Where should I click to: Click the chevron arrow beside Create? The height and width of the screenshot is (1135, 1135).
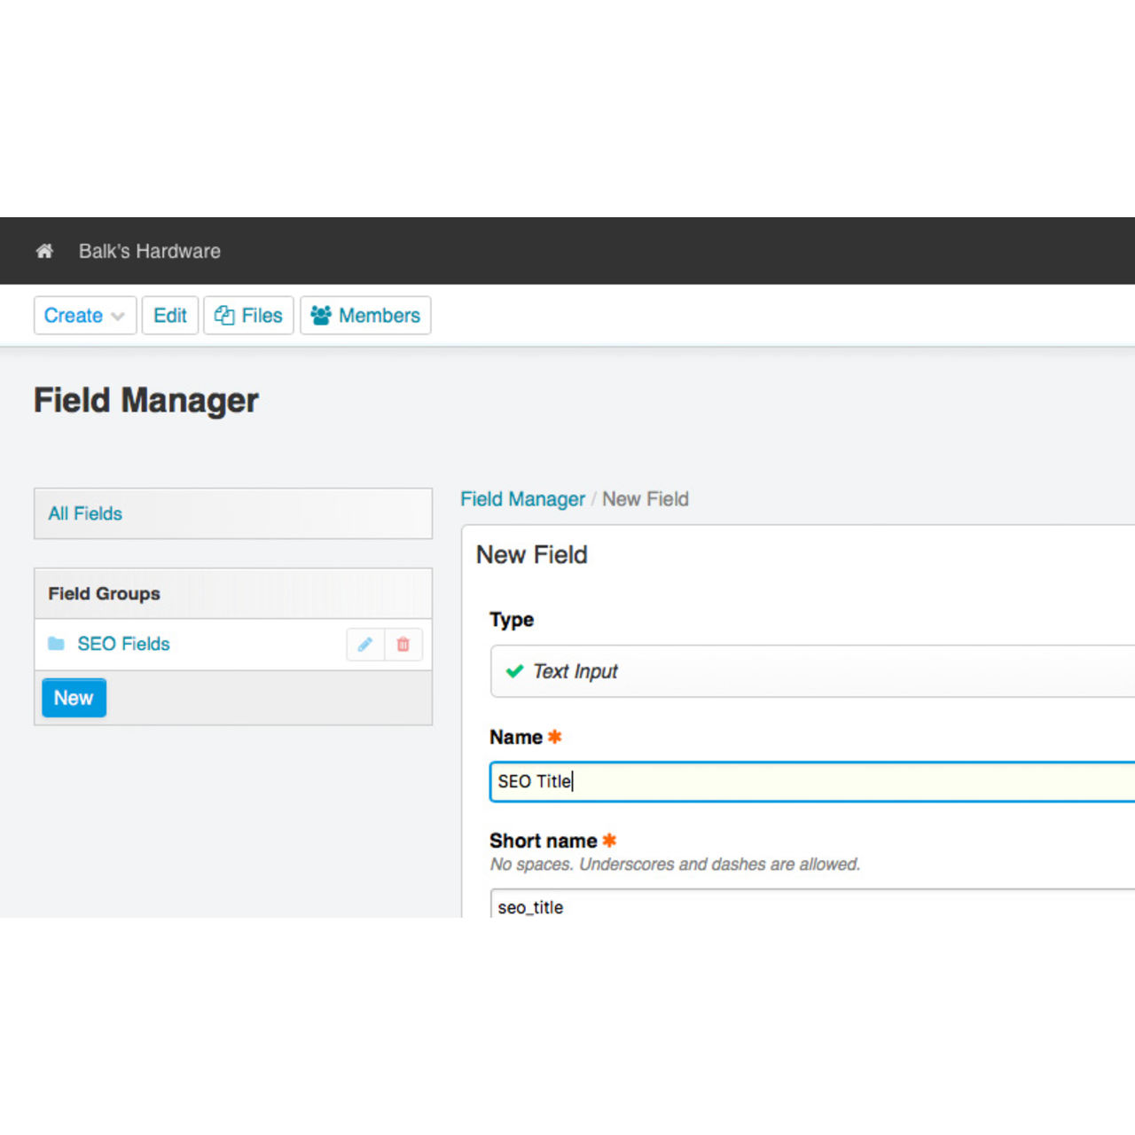[x=118, y=317]
